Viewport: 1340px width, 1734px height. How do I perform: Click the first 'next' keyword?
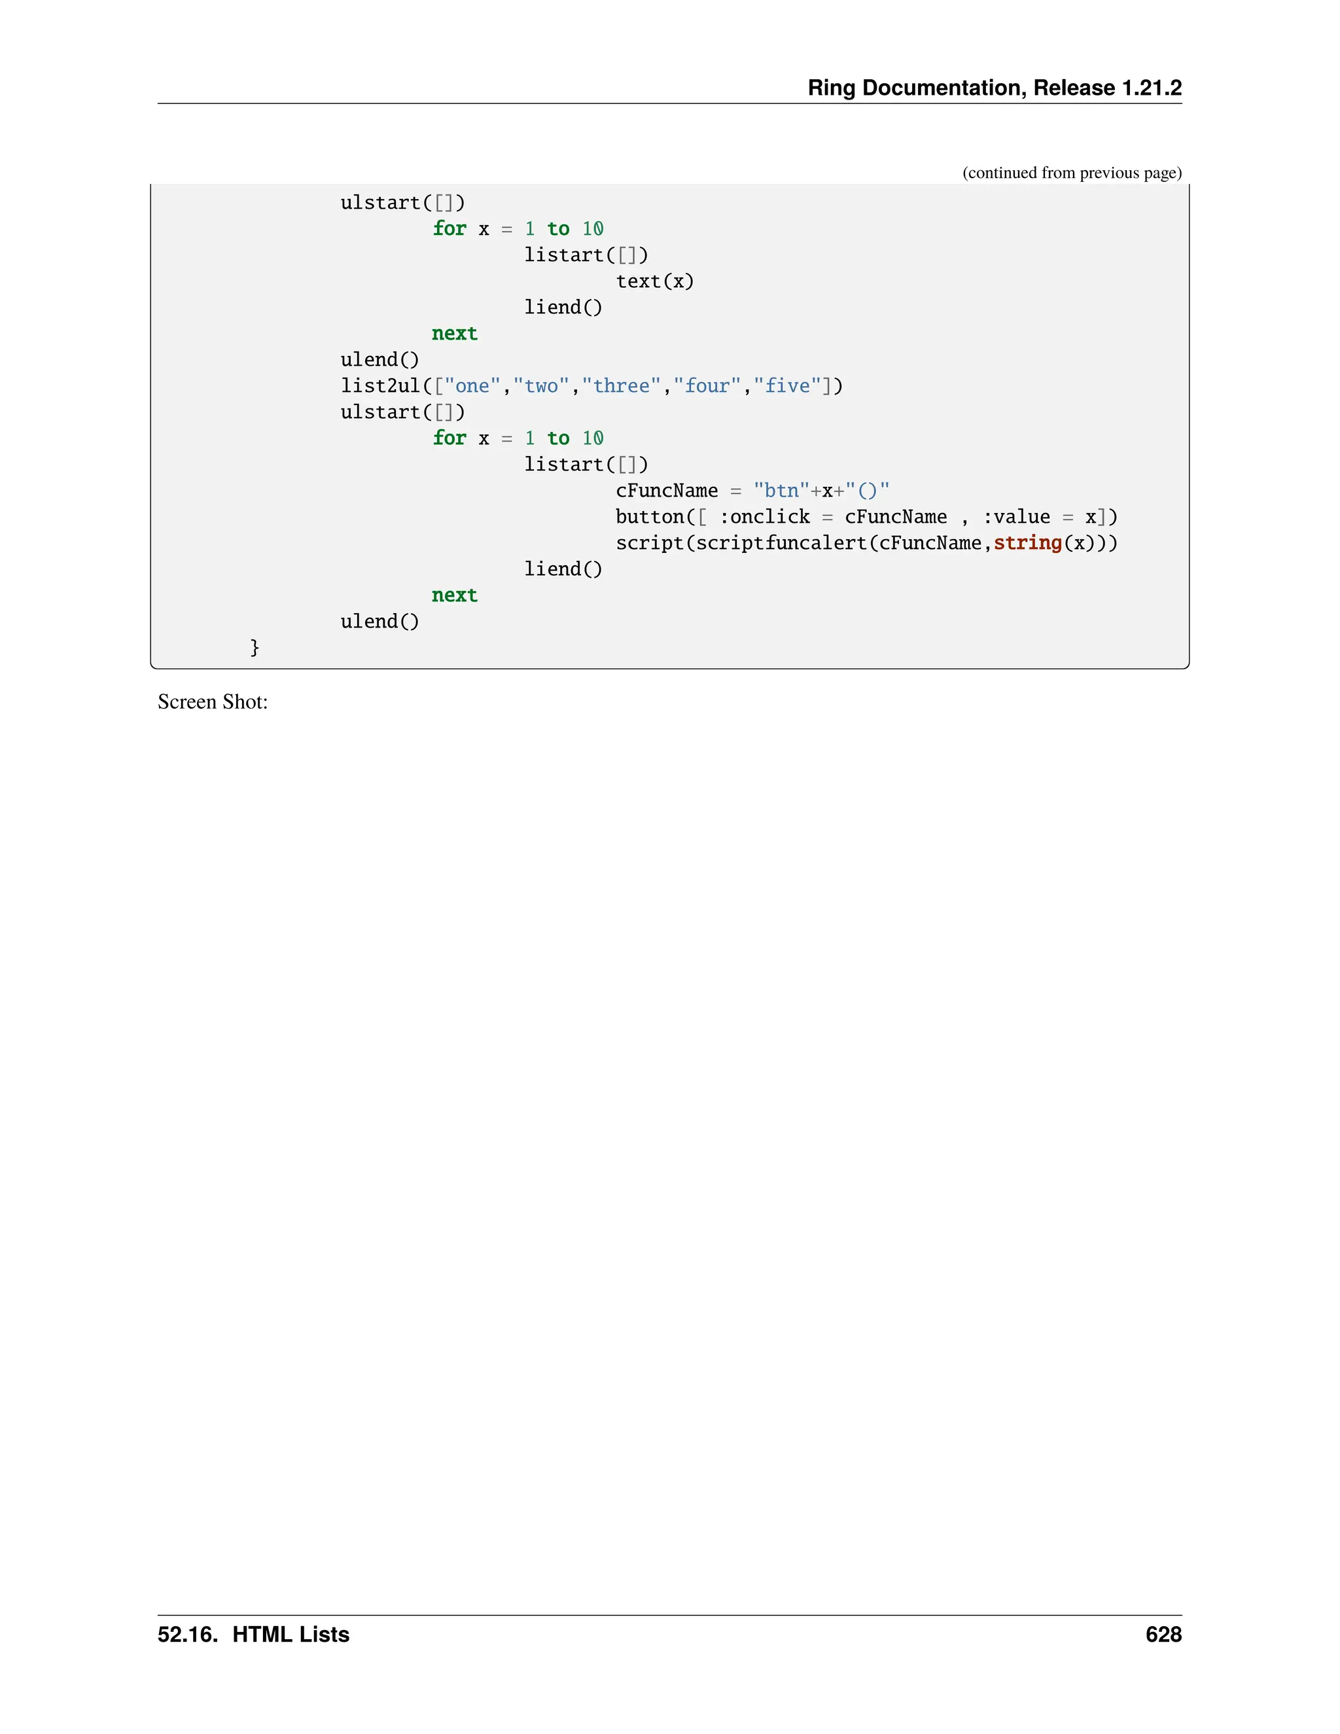tap(454, 334)
